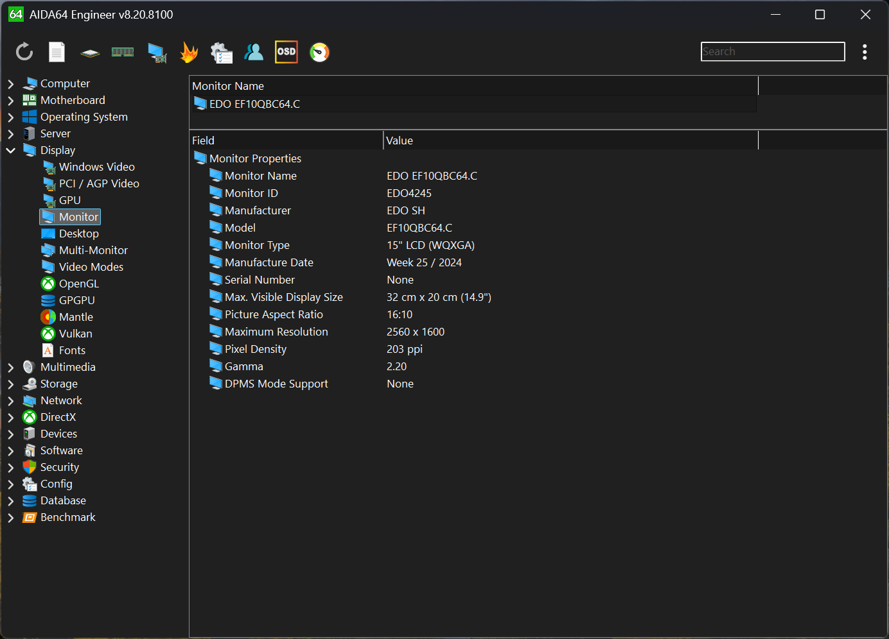The height and width of the screenshot is (639, 889).
Task: Expand the Storage category chevron
Action: [11, 384]
